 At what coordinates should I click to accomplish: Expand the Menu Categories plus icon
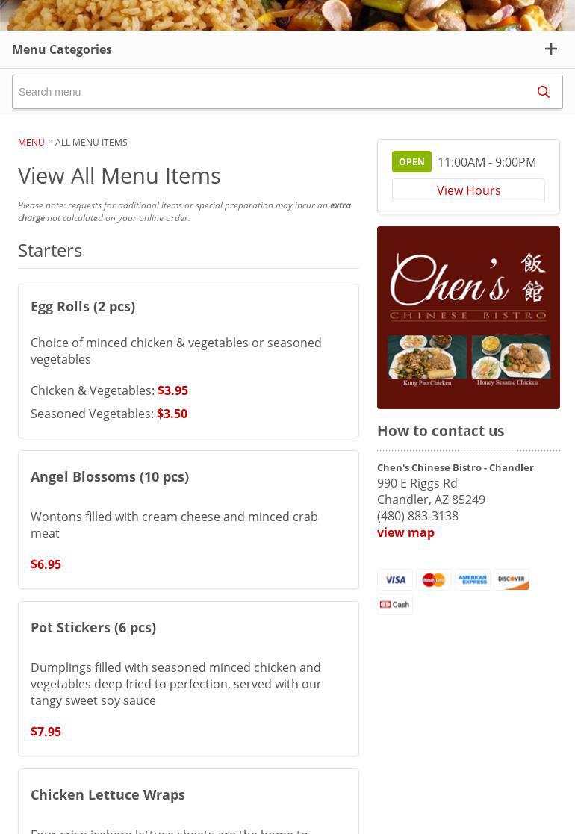click(x=550, y=49)
